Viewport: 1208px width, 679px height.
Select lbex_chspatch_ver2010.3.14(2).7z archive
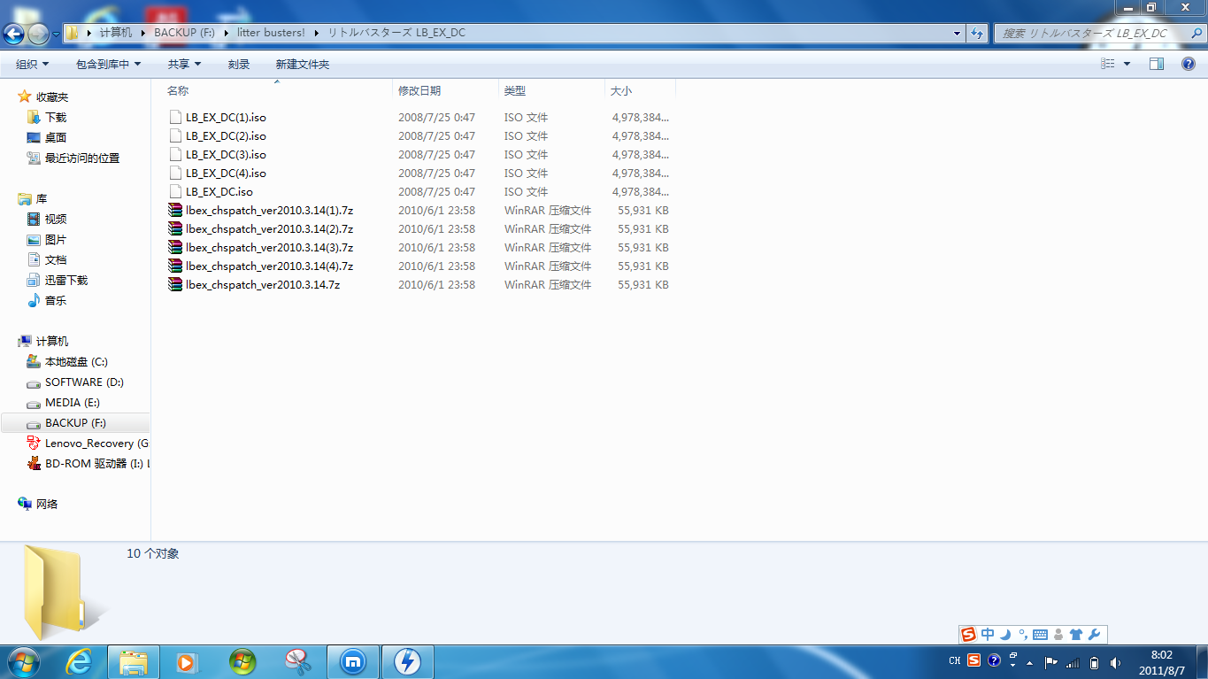(x=269, y=228)
